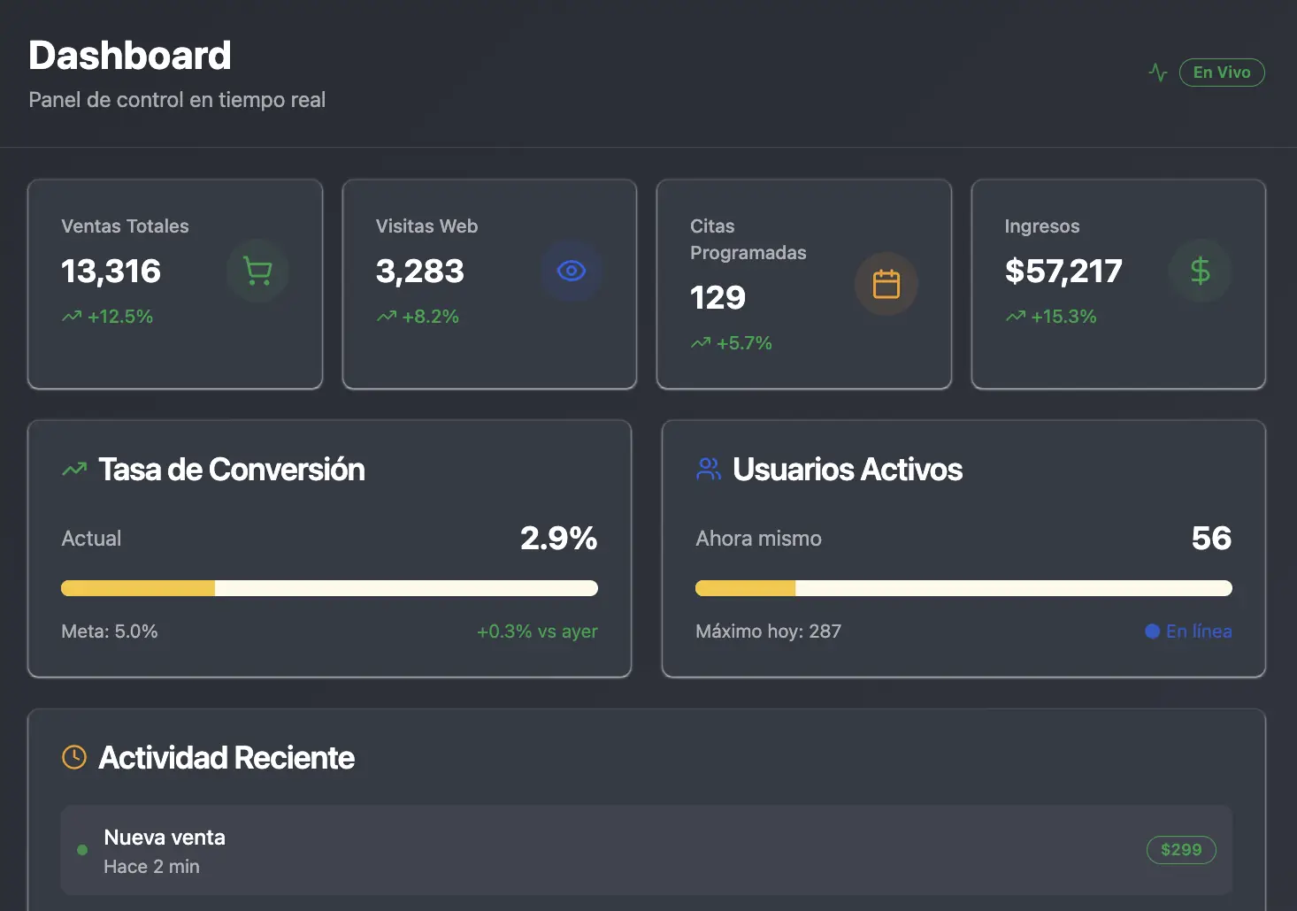Click the shopping cart icon in Ventas Totales
Image resolution: width=1297 pixels, height=911 pixels.
[x=257, y=271]
